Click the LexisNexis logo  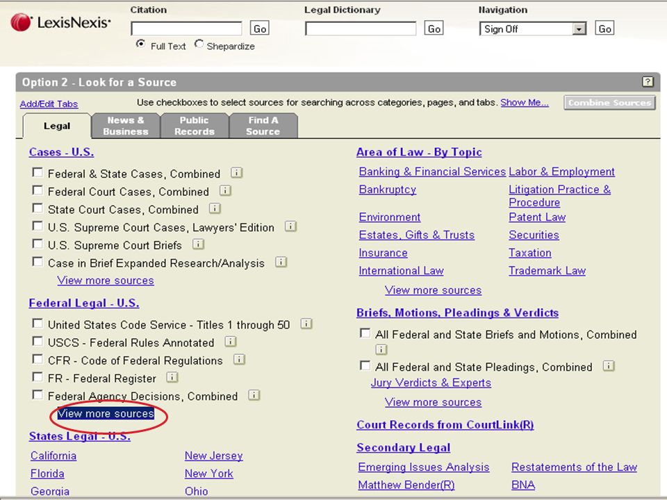(60, 22)
